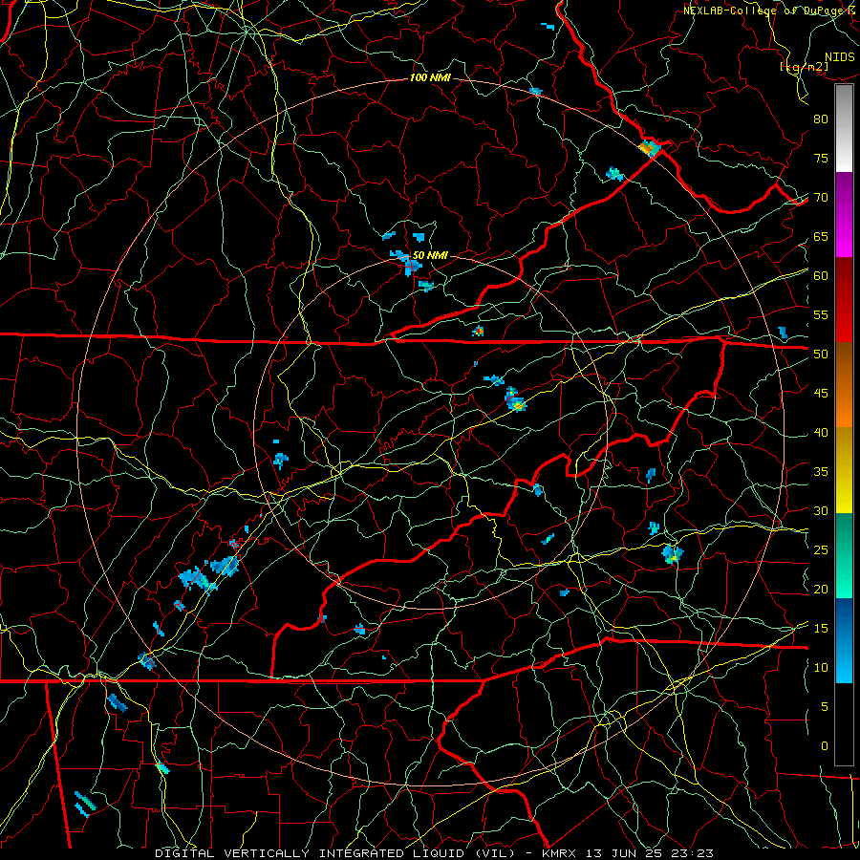Click the 35 value on the scale
Image resolution: width=860 pixels, height=860 pixels.
pos(821,472)
